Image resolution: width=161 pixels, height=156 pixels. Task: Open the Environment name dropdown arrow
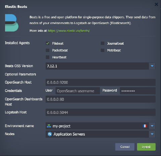pos(152,126)
